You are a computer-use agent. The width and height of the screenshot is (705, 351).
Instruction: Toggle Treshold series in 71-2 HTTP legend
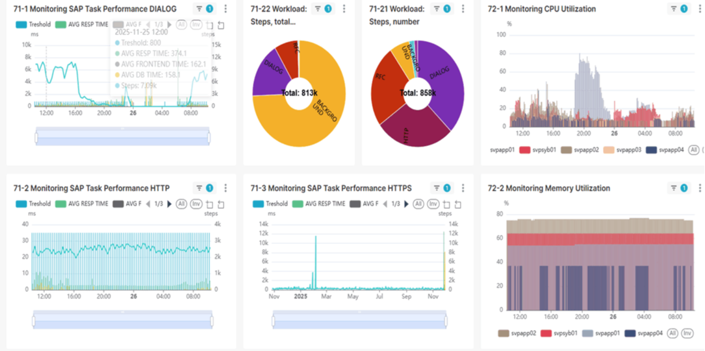pyautogui.click(x=33, y=204)
